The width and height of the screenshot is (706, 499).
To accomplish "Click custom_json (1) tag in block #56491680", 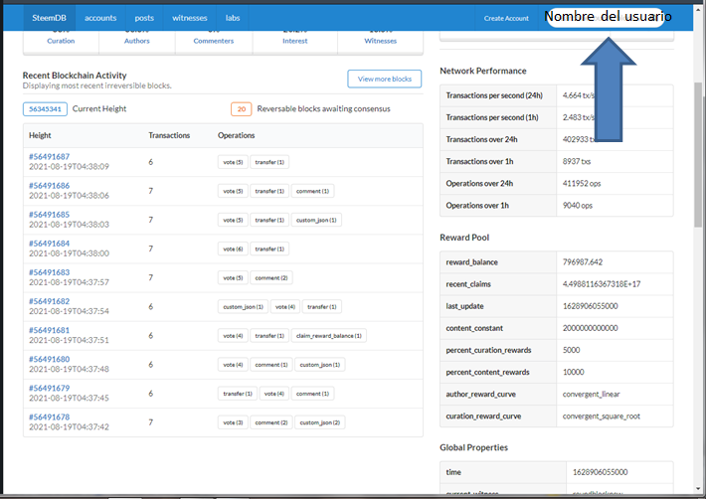I will (x=319, y=365).
